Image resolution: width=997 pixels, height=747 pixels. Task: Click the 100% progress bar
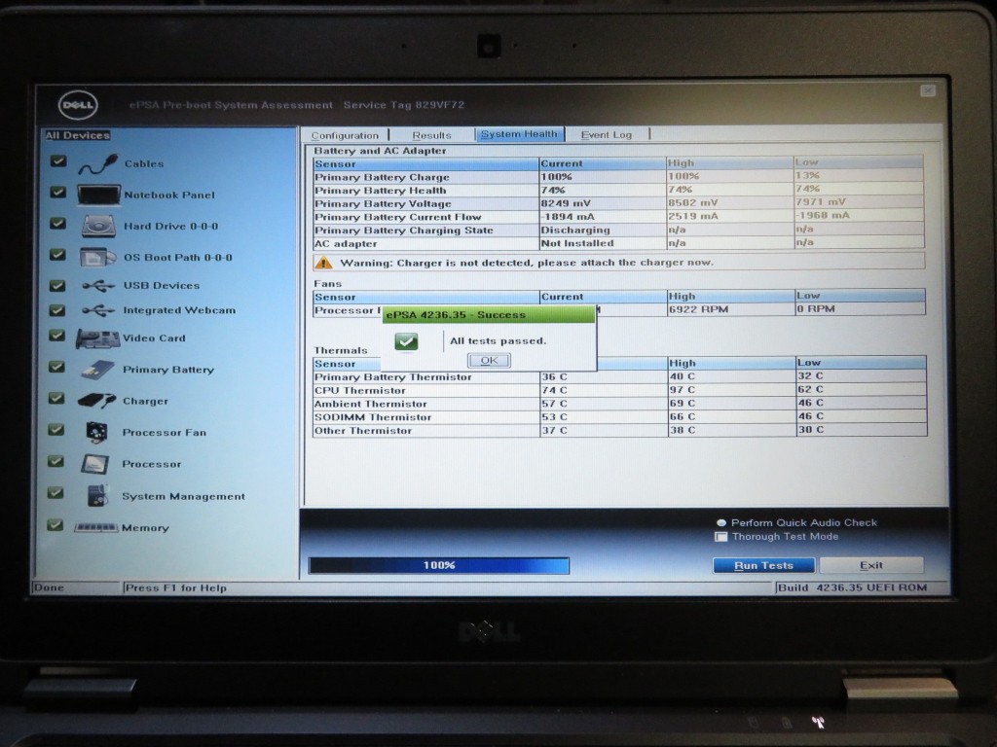click(438, 565)
